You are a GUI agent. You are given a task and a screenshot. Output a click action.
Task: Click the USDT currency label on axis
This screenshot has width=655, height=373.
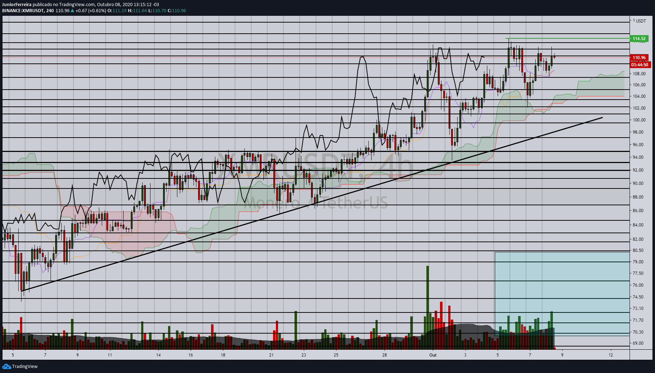click(641, 21)
